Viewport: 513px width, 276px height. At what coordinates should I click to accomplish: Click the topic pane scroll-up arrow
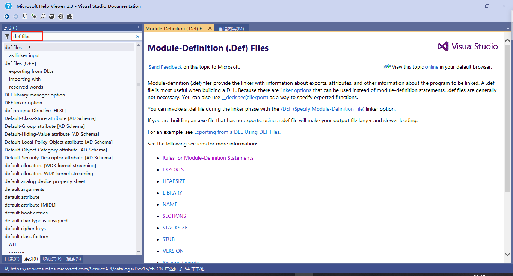pos(507,40)
